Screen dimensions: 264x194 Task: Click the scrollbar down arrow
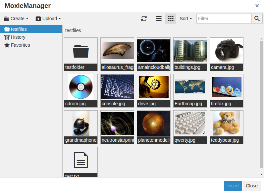(261, 174)
